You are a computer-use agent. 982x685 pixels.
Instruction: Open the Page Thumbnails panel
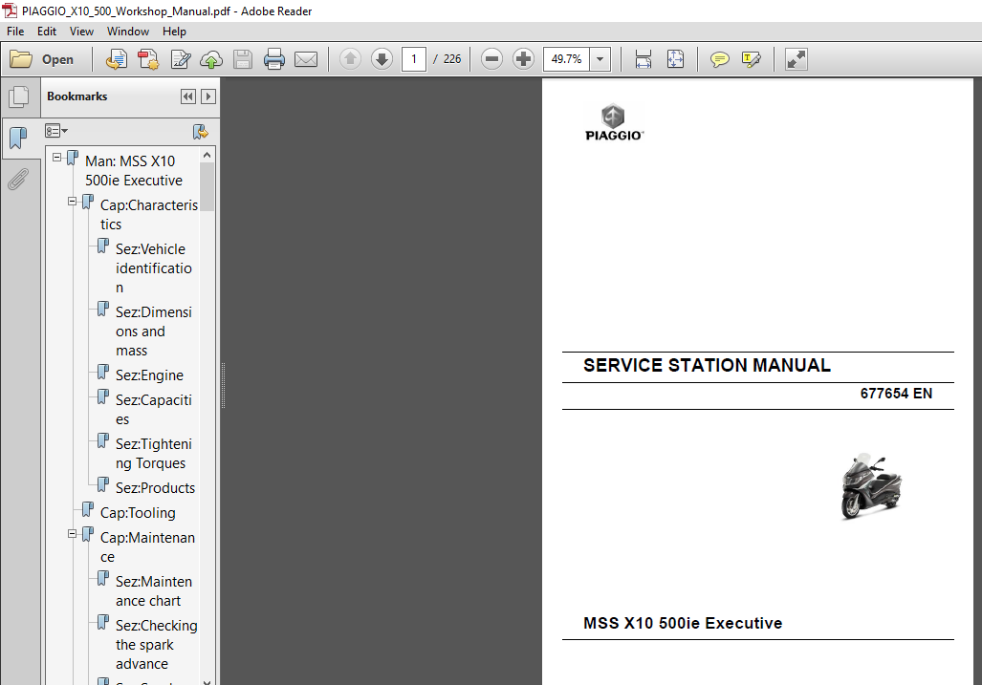click(19, 96)
